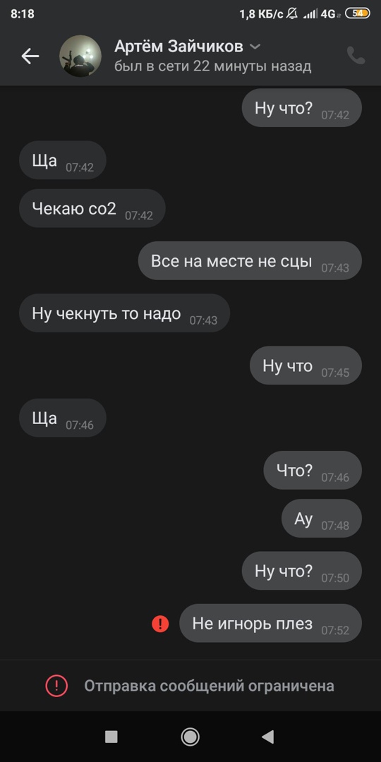
Task: Open Артём Зайчиков's profile avatar
Action: [80, 56]
